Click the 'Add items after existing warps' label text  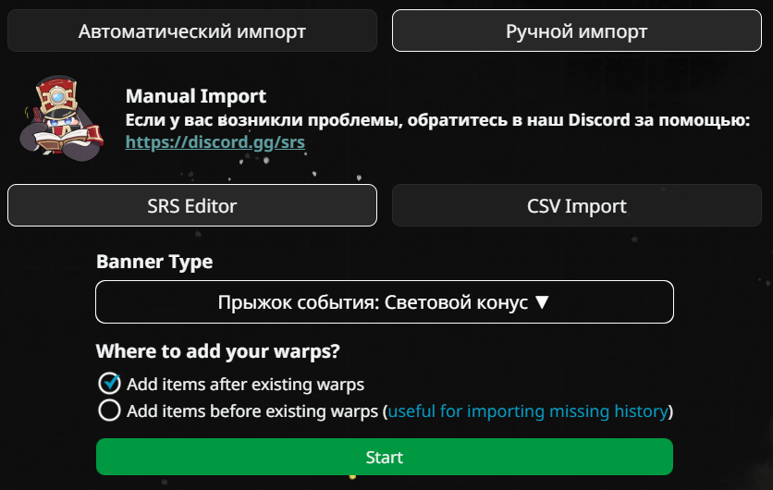(245, 384)
